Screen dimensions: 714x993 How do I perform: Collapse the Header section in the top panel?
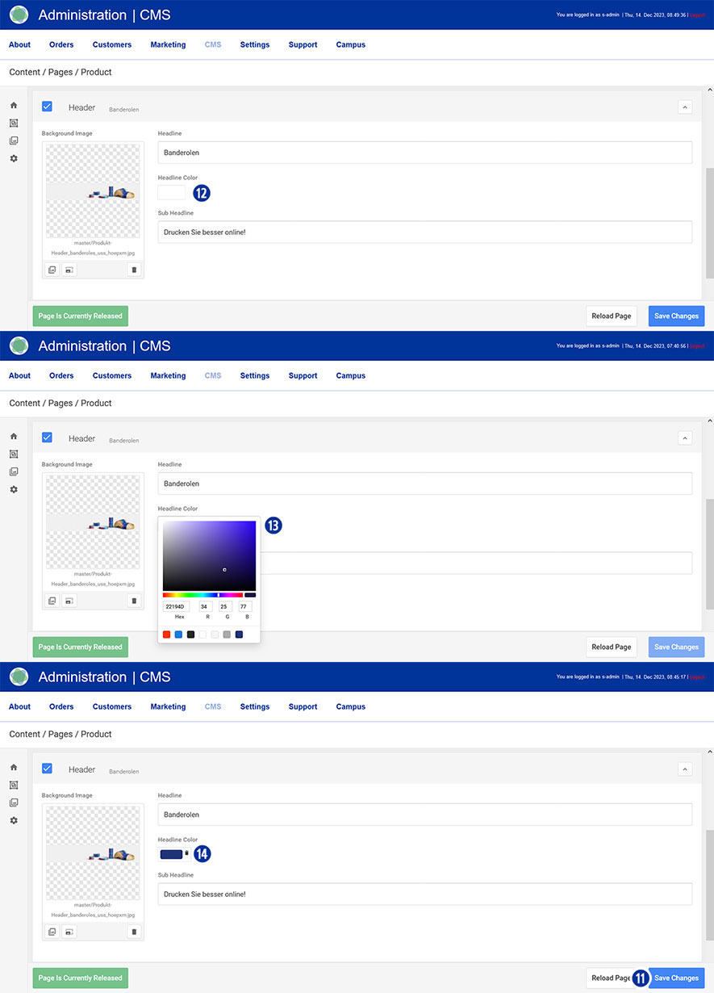(x=685, y=107)
